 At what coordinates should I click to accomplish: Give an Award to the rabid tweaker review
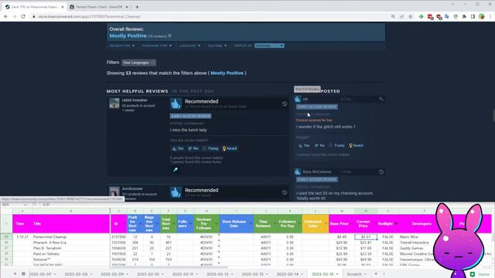[230, 148]
